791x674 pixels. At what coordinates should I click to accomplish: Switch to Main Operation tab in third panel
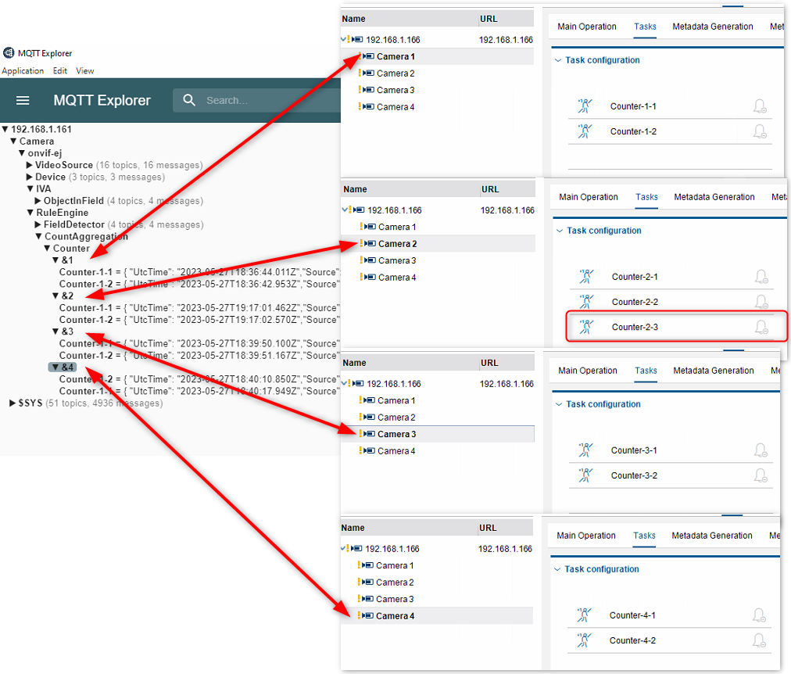pyautogui.click(x=588, y=371)
